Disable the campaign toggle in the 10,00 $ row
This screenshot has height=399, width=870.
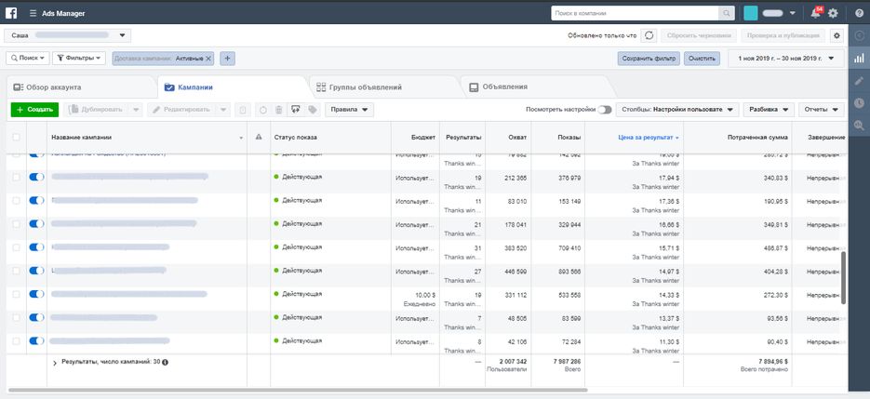[x=36, y=294]
